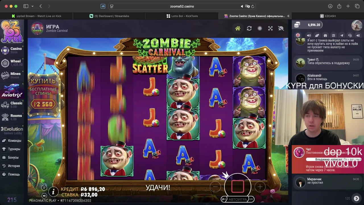364x205 pixels.
Task: Mute the Zooma Casino tab speaker
Action: [288, 16]
